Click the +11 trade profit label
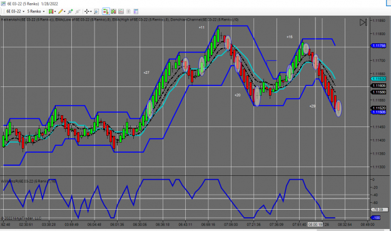Viewport: 391px width, 231px height. point(201,28)
